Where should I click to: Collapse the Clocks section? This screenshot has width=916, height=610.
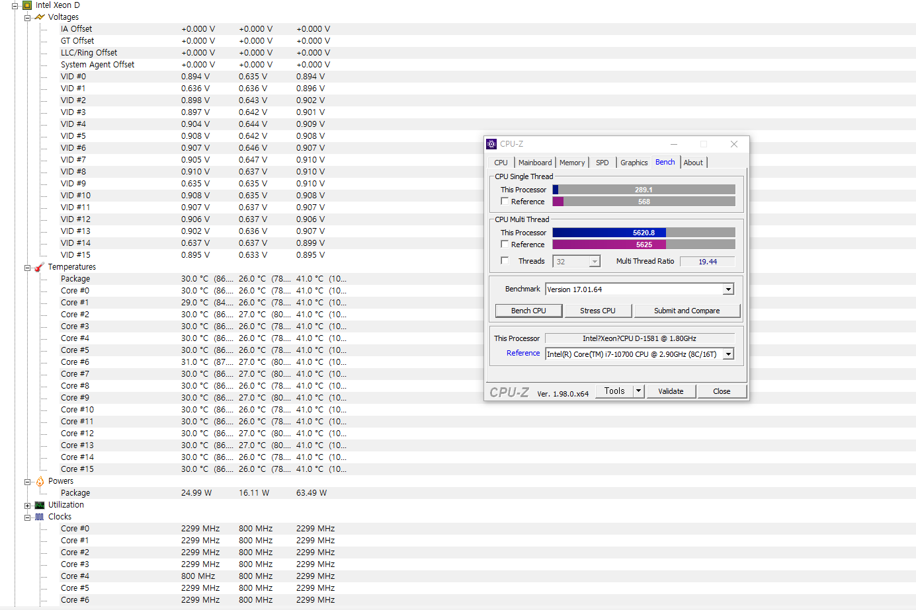click(28, 517)
